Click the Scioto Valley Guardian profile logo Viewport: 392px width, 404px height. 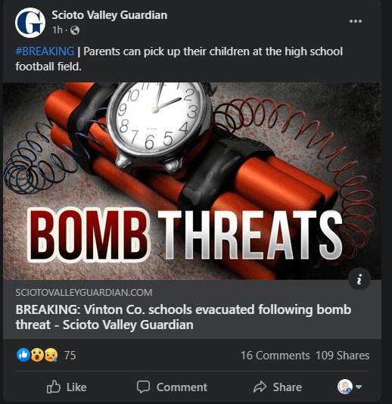pos(30,23)
